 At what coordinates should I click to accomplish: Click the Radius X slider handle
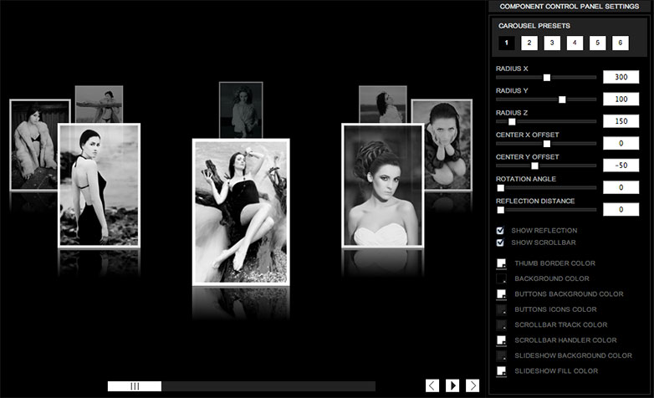[x=547, y=78]
